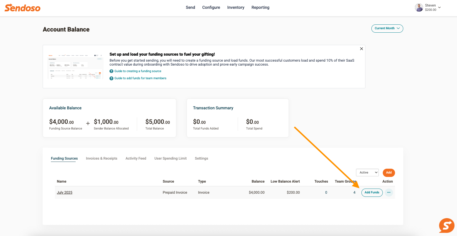This screenshot has height=236, width=457.
Task: Click the orange Add button
Action: (389, 173)
